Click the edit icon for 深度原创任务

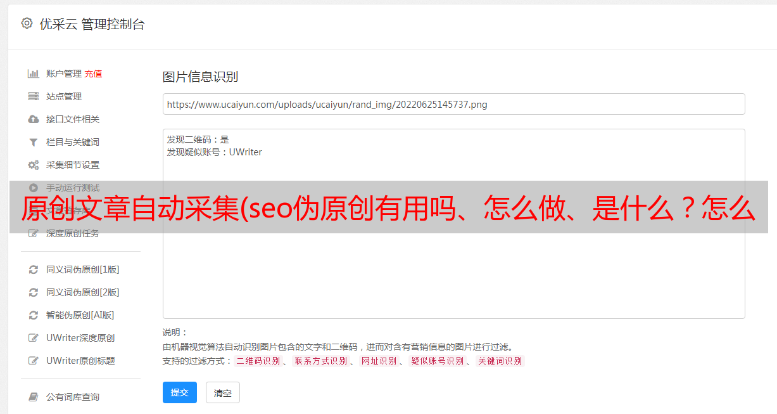click(34, 233)
